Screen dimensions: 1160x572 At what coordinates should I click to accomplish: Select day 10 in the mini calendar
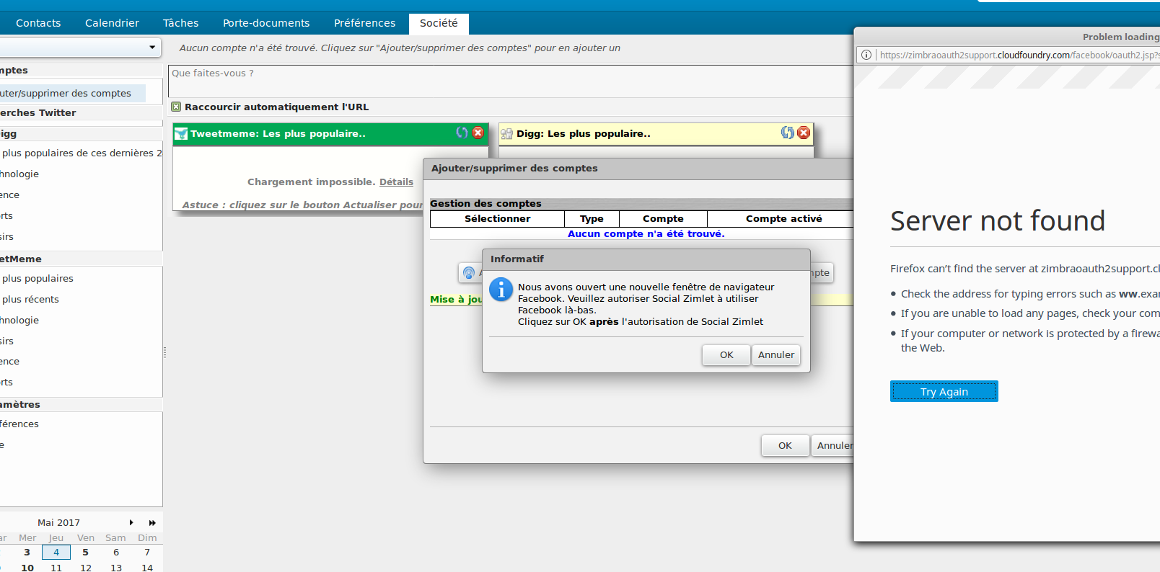(x=27, y=568)
